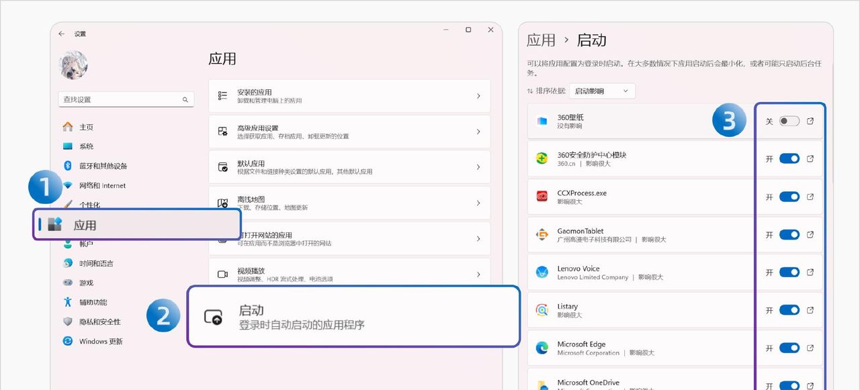Click the 查找设置 search box
Image resolution: width=860 pixels, height=390 pixels.
(121, 99)
